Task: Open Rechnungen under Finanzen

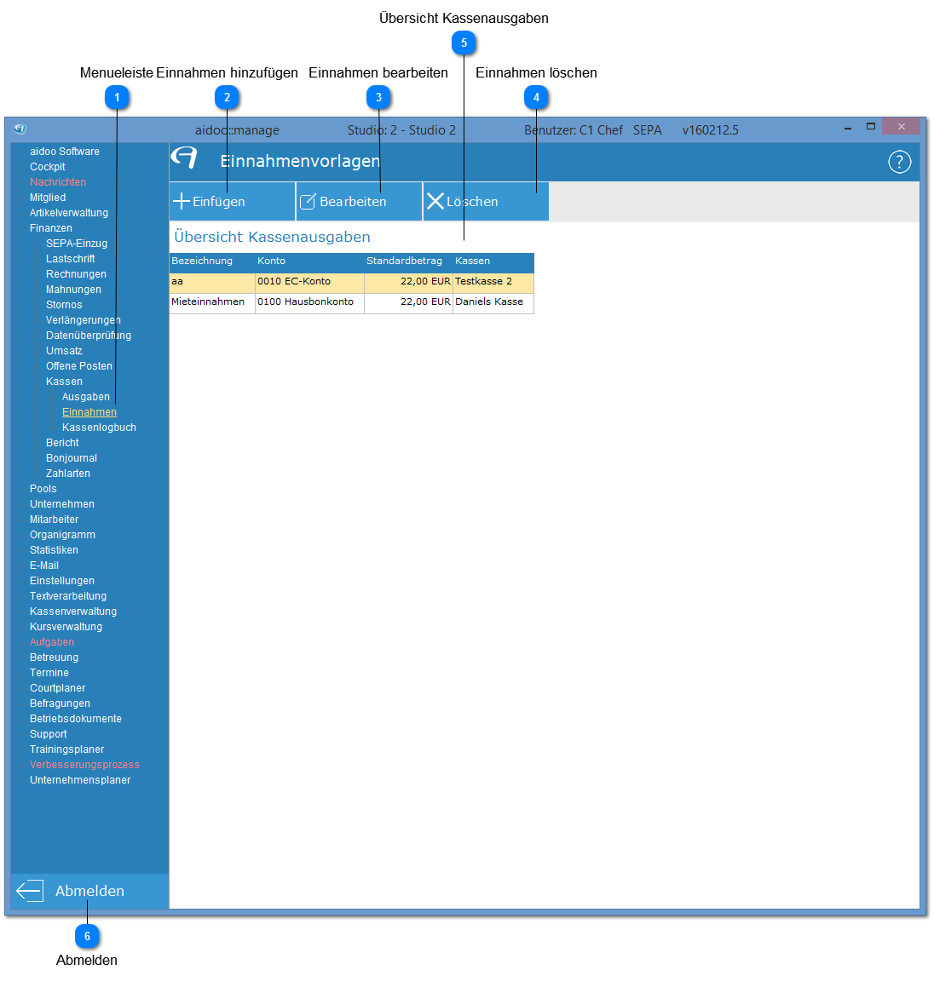Action: click(x=76, y=274)
